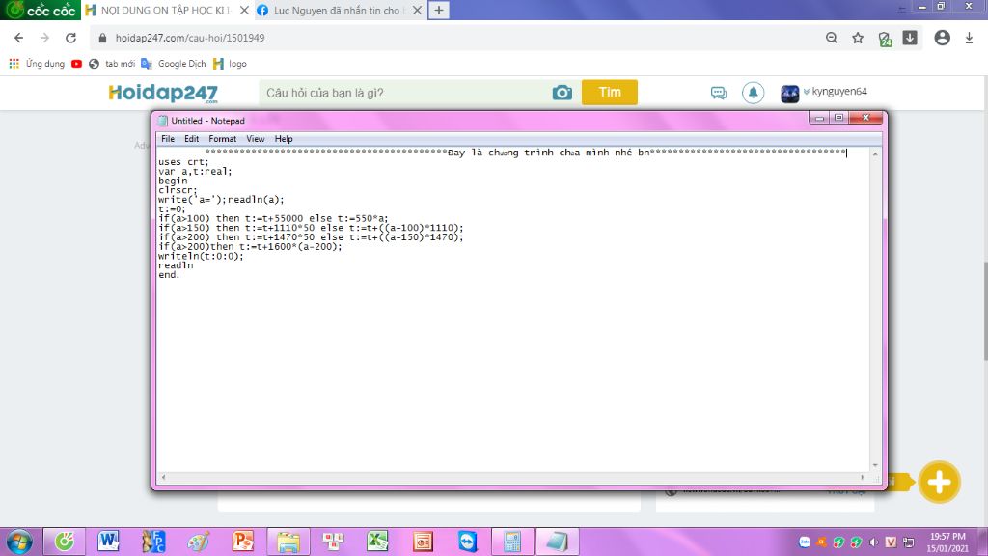The width and height of the screenshot is (988, 556).
Task: Open the View menu in Notepad
Action: 255,139
